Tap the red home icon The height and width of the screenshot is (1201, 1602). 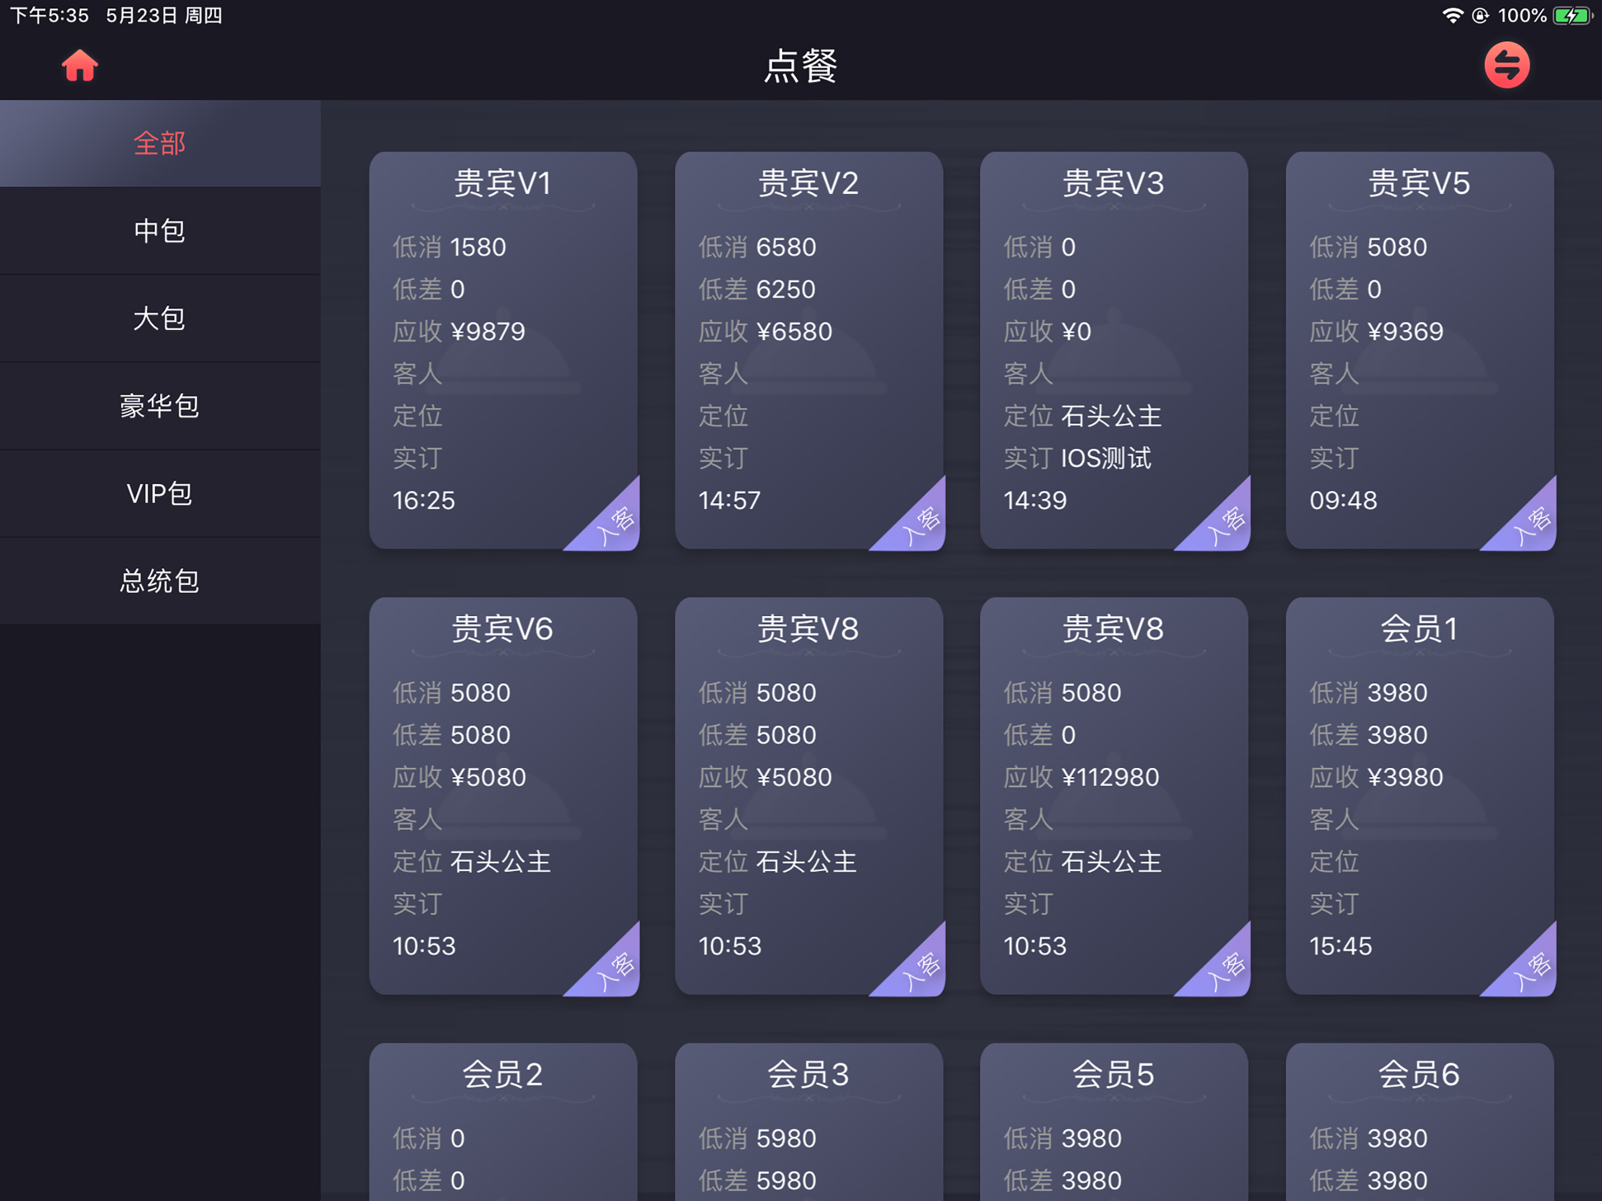pos(80,65)
